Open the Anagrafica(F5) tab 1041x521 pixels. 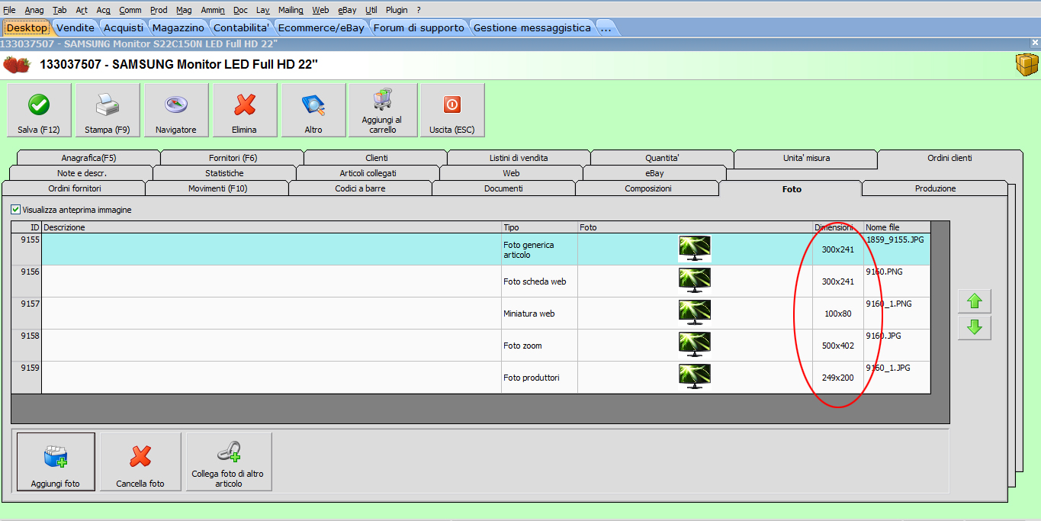pos(88,158)
